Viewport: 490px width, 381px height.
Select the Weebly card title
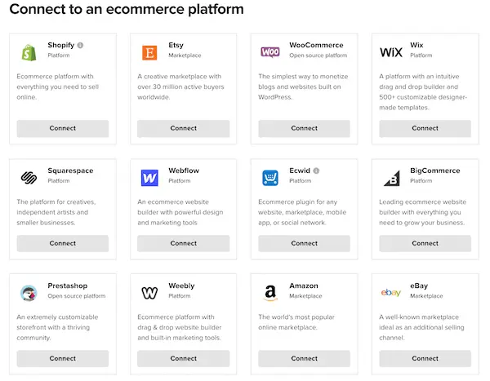[x=181, y=286]
